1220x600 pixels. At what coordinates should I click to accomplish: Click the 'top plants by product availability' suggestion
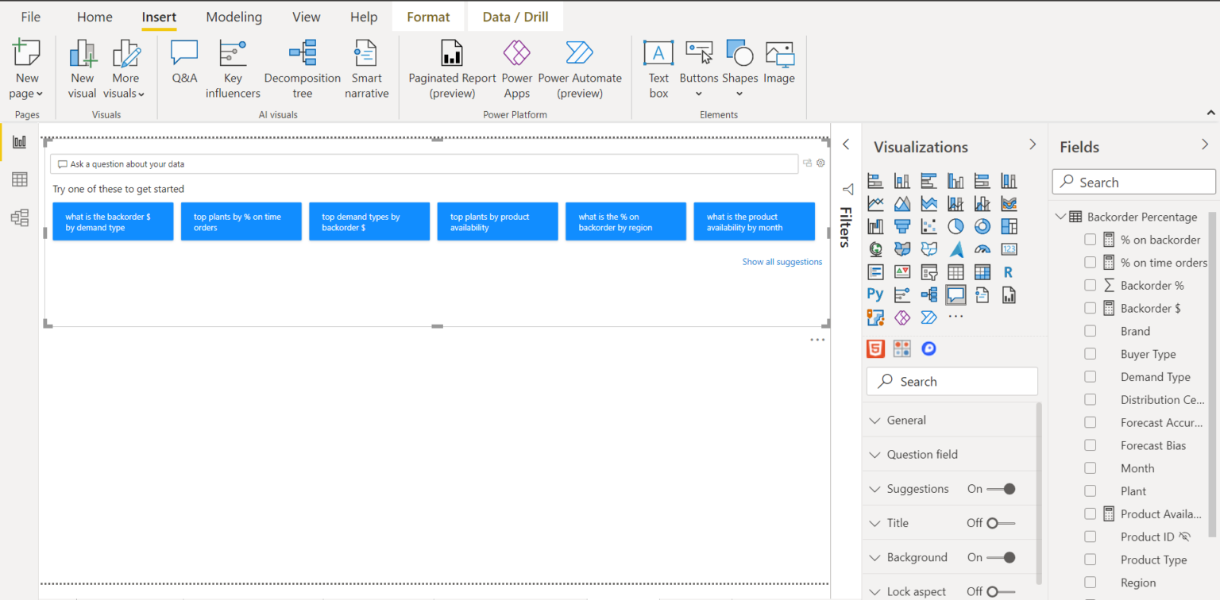(497, 221)
